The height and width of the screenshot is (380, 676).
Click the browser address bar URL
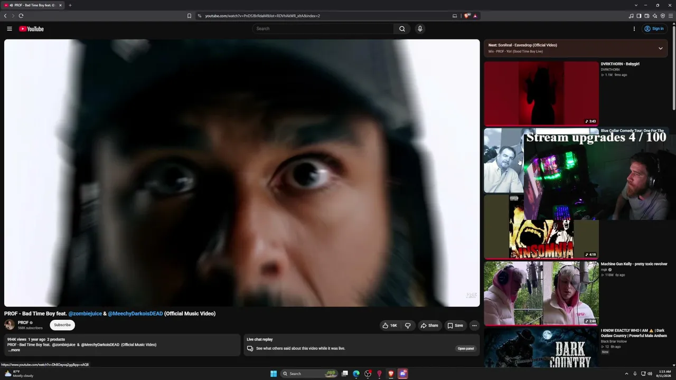(262, 16)
